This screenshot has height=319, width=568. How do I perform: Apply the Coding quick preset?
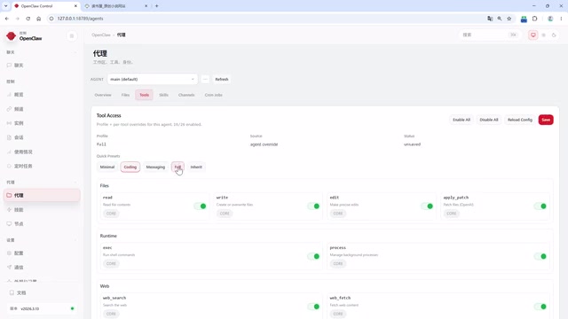130,167
